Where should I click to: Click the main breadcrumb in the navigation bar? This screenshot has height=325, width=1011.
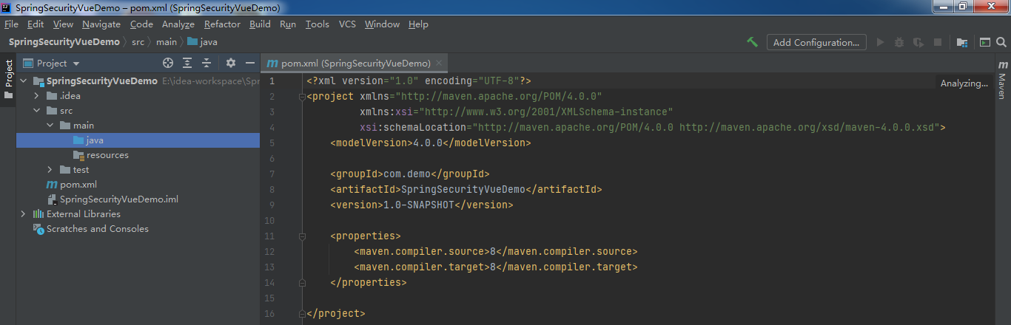coord(167,42)
